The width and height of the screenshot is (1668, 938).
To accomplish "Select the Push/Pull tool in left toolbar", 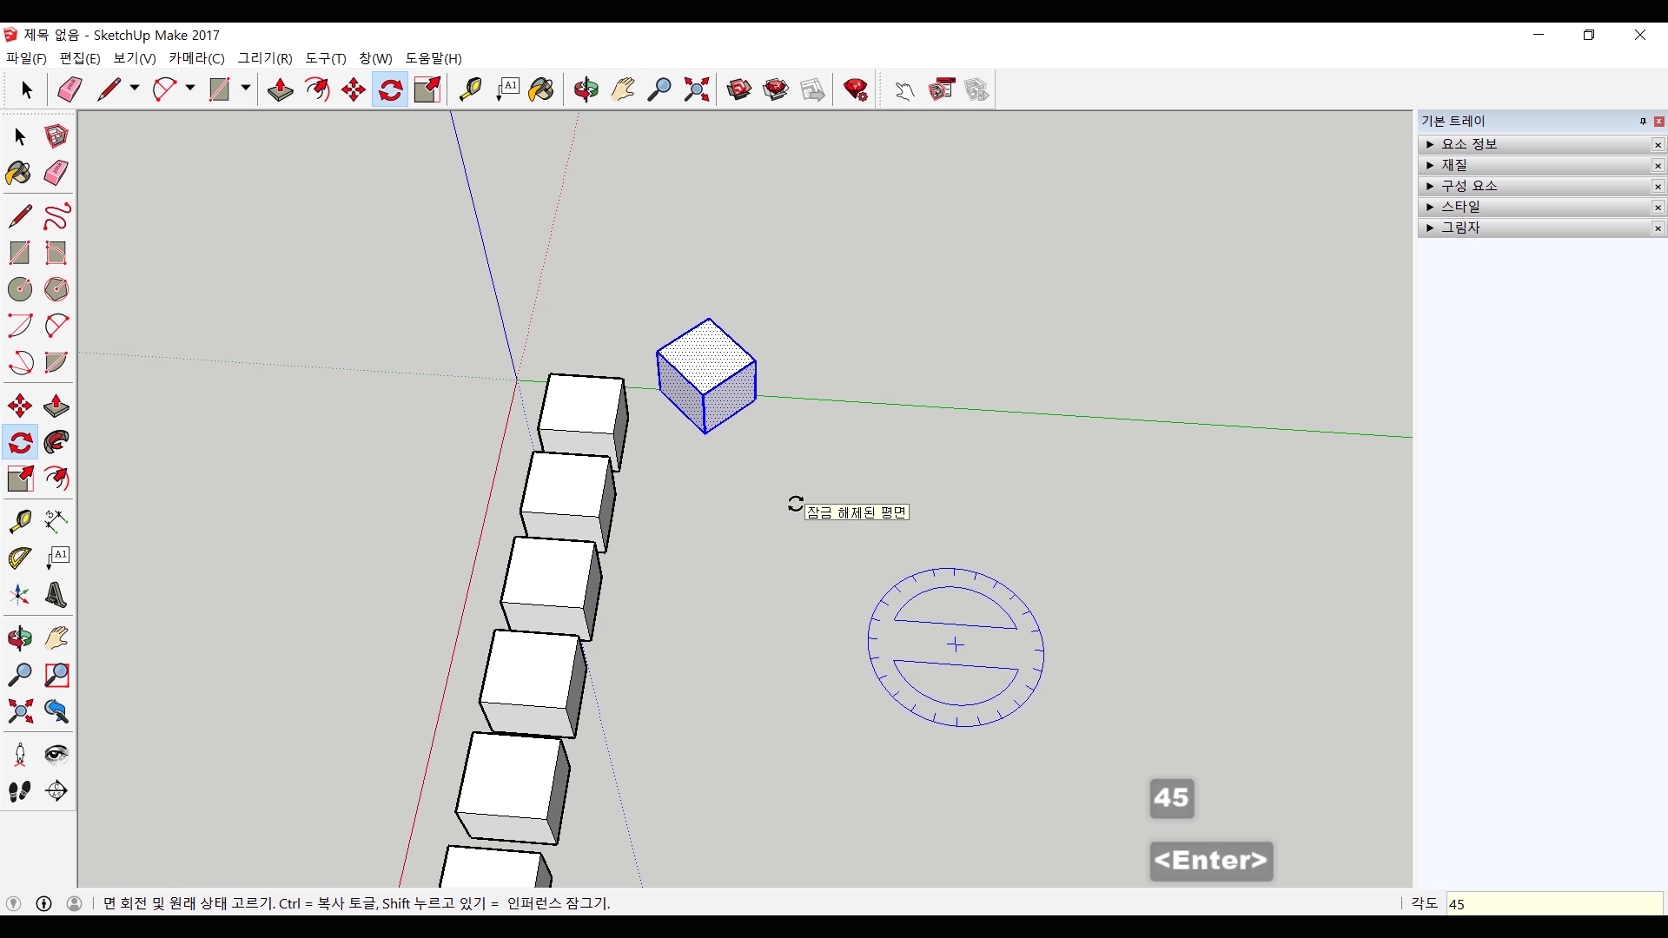I will 56,406.
